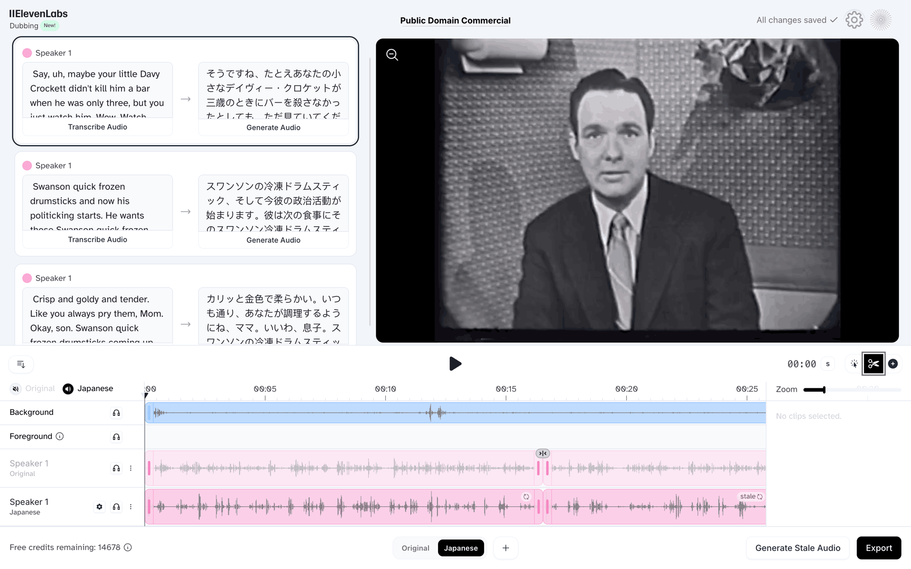Image resolution: width=911 pixels, height=569 pixels.
Task: Select first Speaker 1 Original waveform clip
Action: (344, 468)
